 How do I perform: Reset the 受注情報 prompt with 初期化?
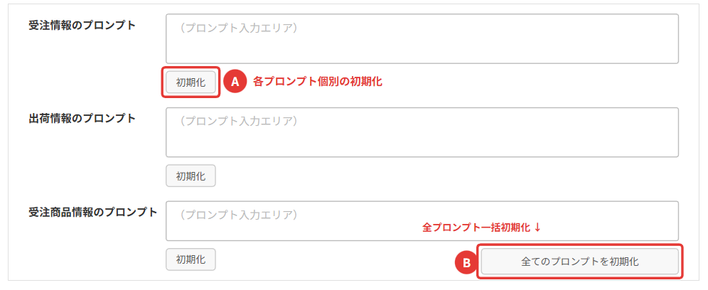coord(191,82)
